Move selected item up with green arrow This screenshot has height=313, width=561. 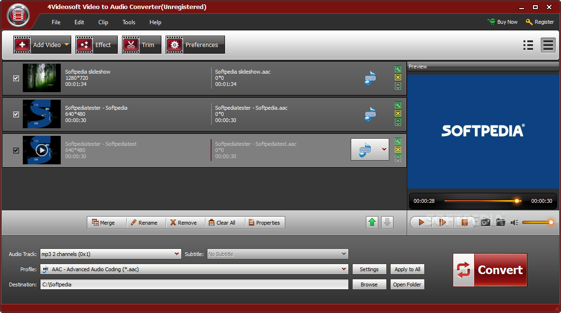pos(372,222)
